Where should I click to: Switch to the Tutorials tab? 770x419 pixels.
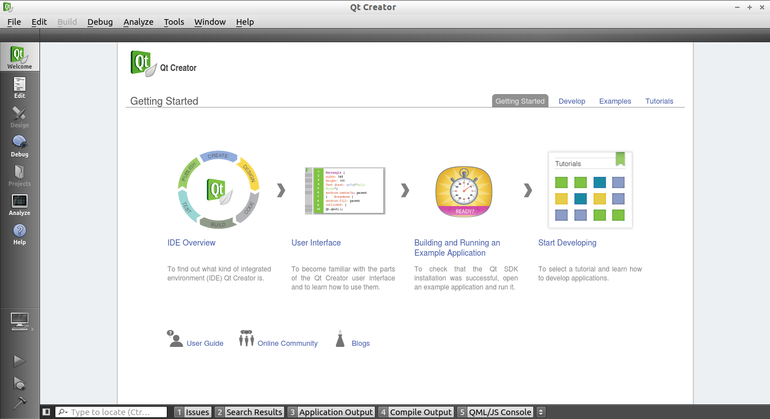pyautogui.click(x=660, y=101)
